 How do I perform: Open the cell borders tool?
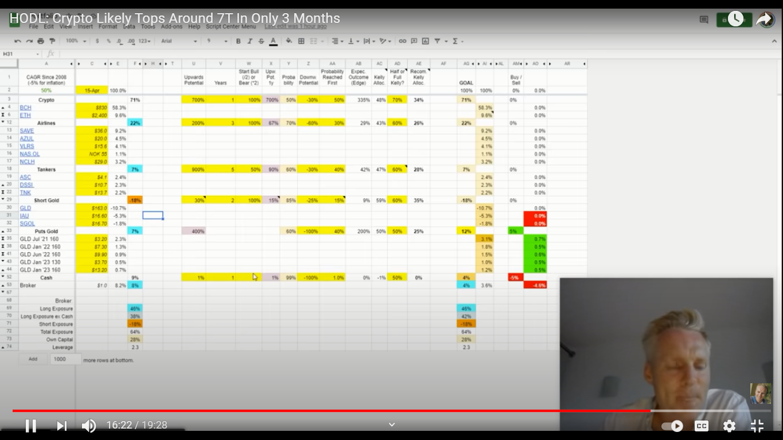[x=302, y=41]
